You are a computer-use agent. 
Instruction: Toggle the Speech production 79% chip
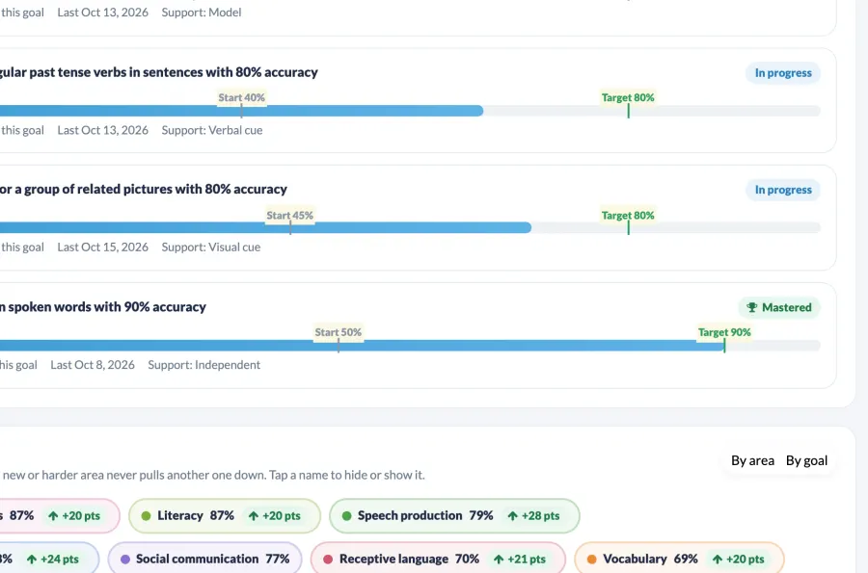454,515
